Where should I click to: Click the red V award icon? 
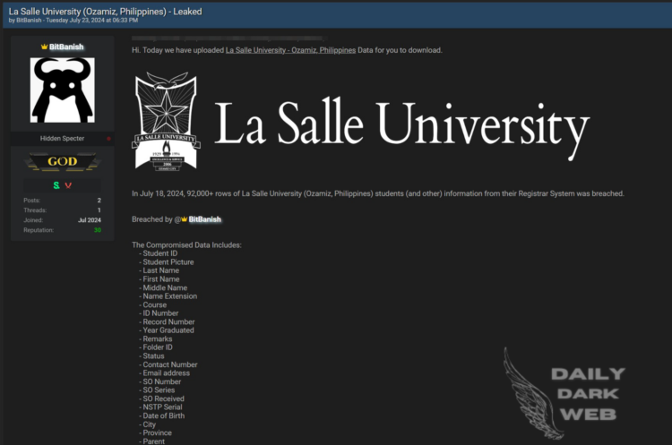pos(68,185)
